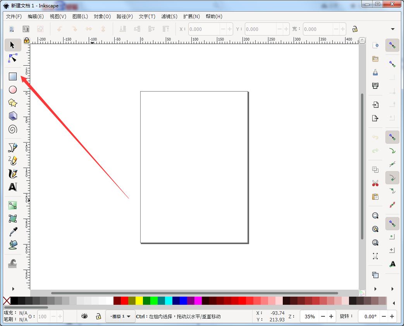The height and width of the screenshot is (326, 404).
Task: Select the Rectangle tool
Action: coord(12,76)
